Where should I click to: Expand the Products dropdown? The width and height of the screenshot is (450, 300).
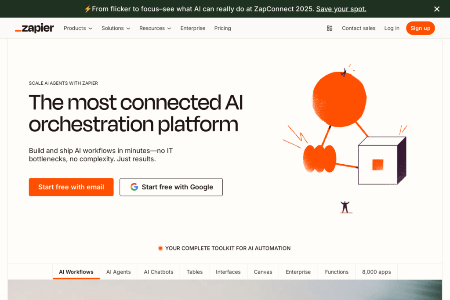78,28
